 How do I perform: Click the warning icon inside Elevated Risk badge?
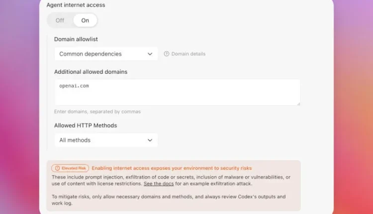pos(57,168)
